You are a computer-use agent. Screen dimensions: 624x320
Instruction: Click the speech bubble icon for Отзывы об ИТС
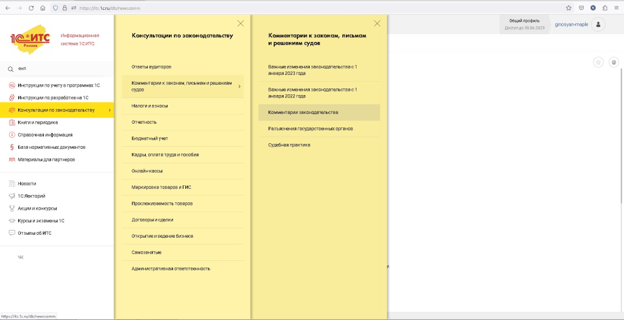tap(12, 233)
